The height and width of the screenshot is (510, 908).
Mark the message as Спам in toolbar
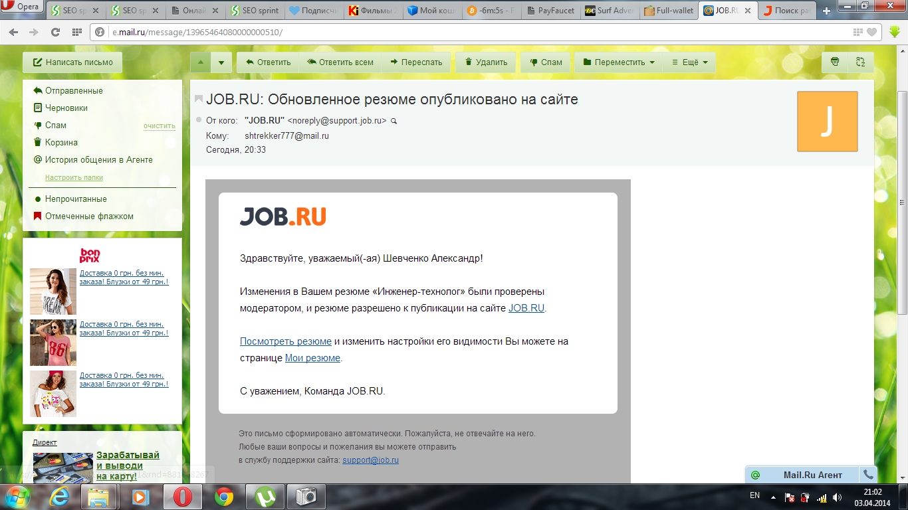point(546,62)
